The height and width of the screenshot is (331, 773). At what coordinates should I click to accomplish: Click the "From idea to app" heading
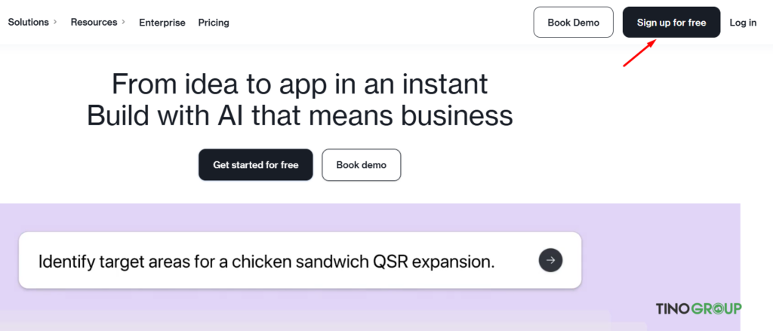point(299,83)
